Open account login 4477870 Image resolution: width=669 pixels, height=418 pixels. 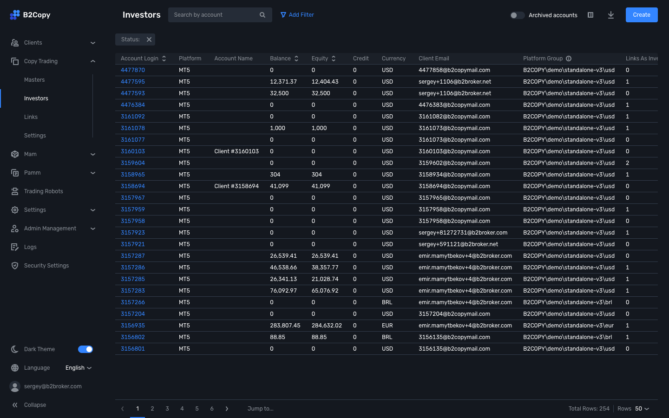(x=133, y=70)
